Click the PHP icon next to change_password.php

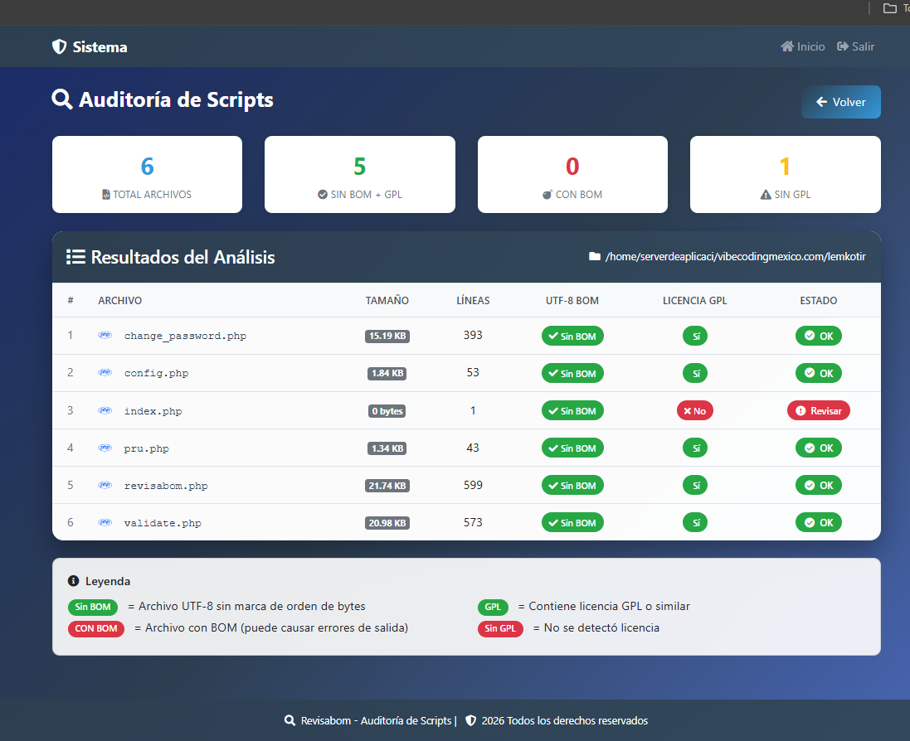(x=105, y=336)
